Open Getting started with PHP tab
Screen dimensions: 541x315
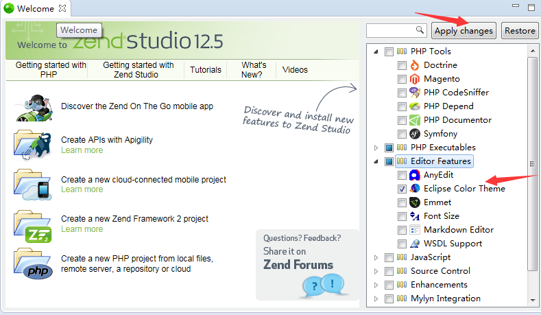(50, 70)
